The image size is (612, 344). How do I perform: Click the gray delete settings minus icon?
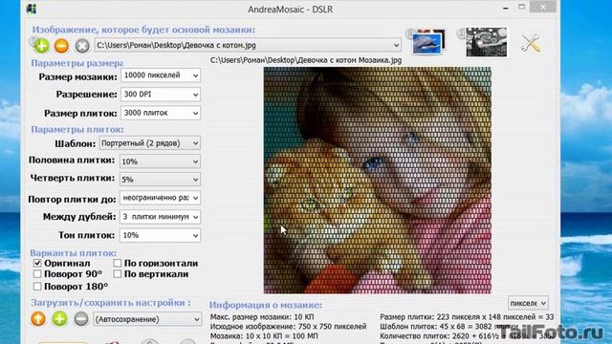(x=81, y=319)
